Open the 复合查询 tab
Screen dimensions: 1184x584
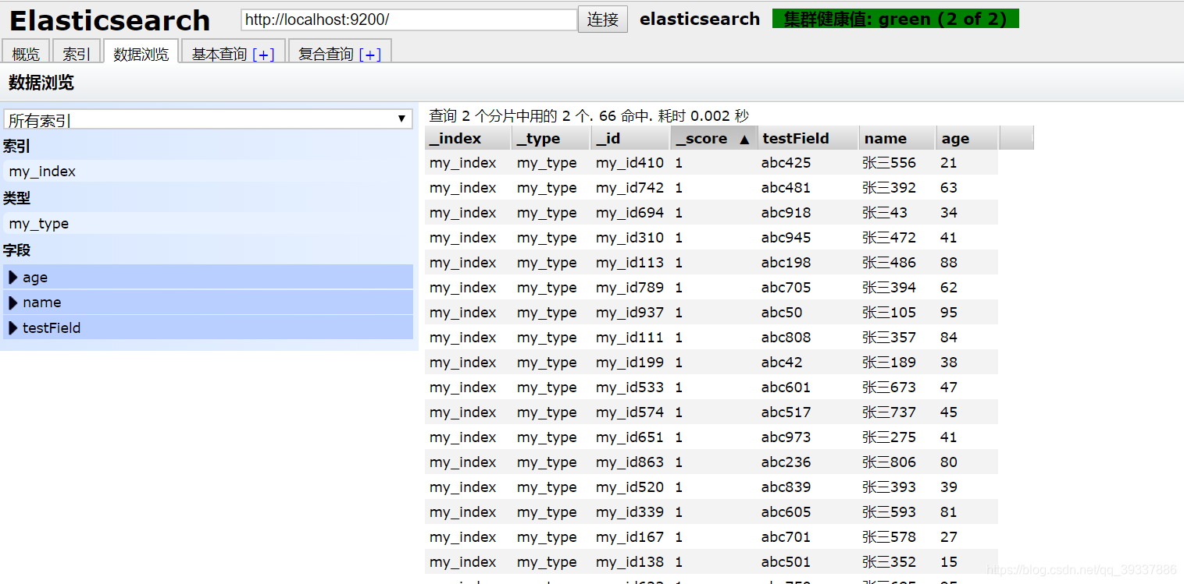(340, 53)
